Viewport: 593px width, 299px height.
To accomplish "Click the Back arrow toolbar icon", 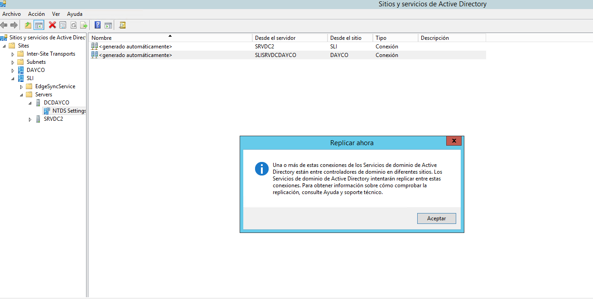I will (4, 25).
